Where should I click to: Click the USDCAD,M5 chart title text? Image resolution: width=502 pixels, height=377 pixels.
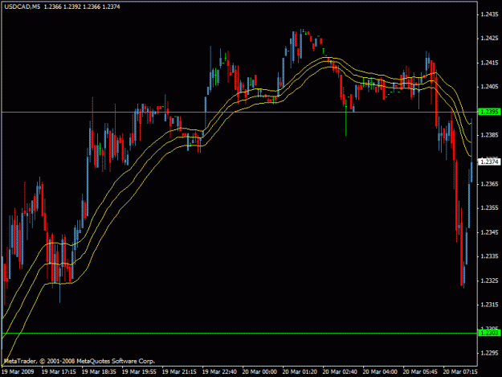(x=22, y=6)
